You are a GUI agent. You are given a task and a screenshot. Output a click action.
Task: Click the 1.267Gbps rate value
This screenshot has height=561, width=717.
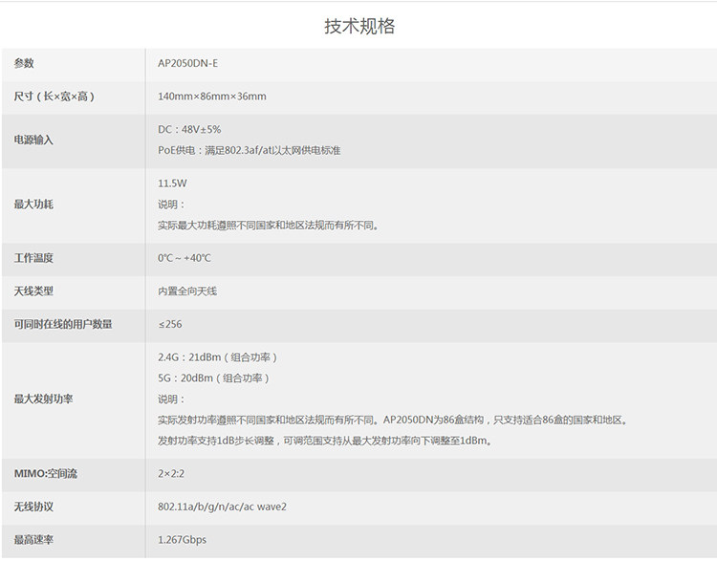pyautogui.click(x=182, y=540)
